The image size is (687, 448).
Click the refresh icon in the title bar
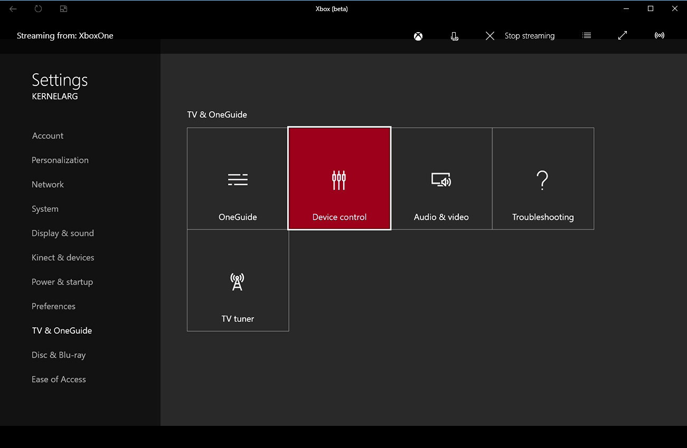(37, 8)
